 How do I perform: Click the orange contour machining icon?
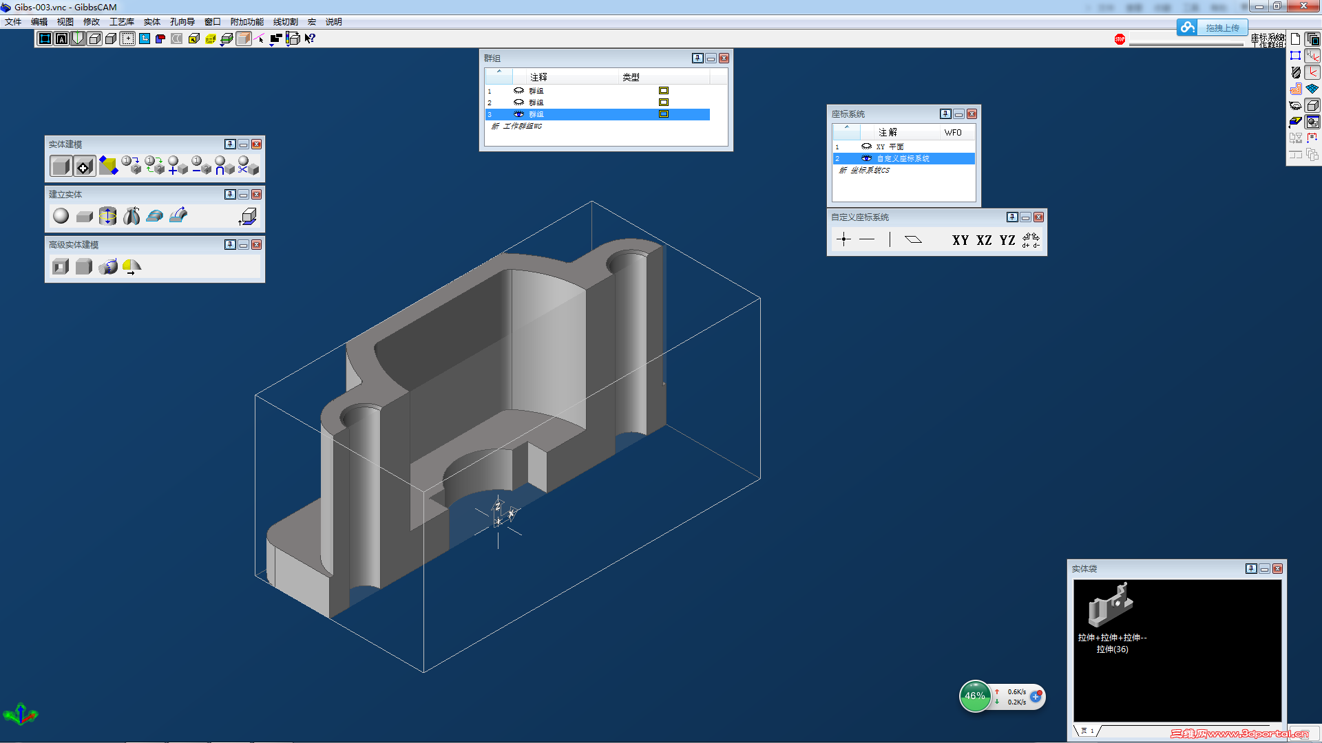[x=1295, y=89]
